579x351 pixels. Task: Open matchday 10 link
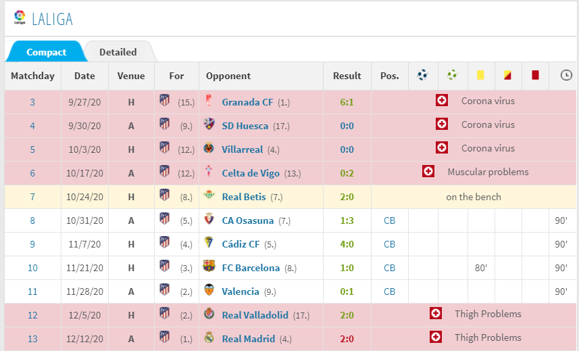32,268
